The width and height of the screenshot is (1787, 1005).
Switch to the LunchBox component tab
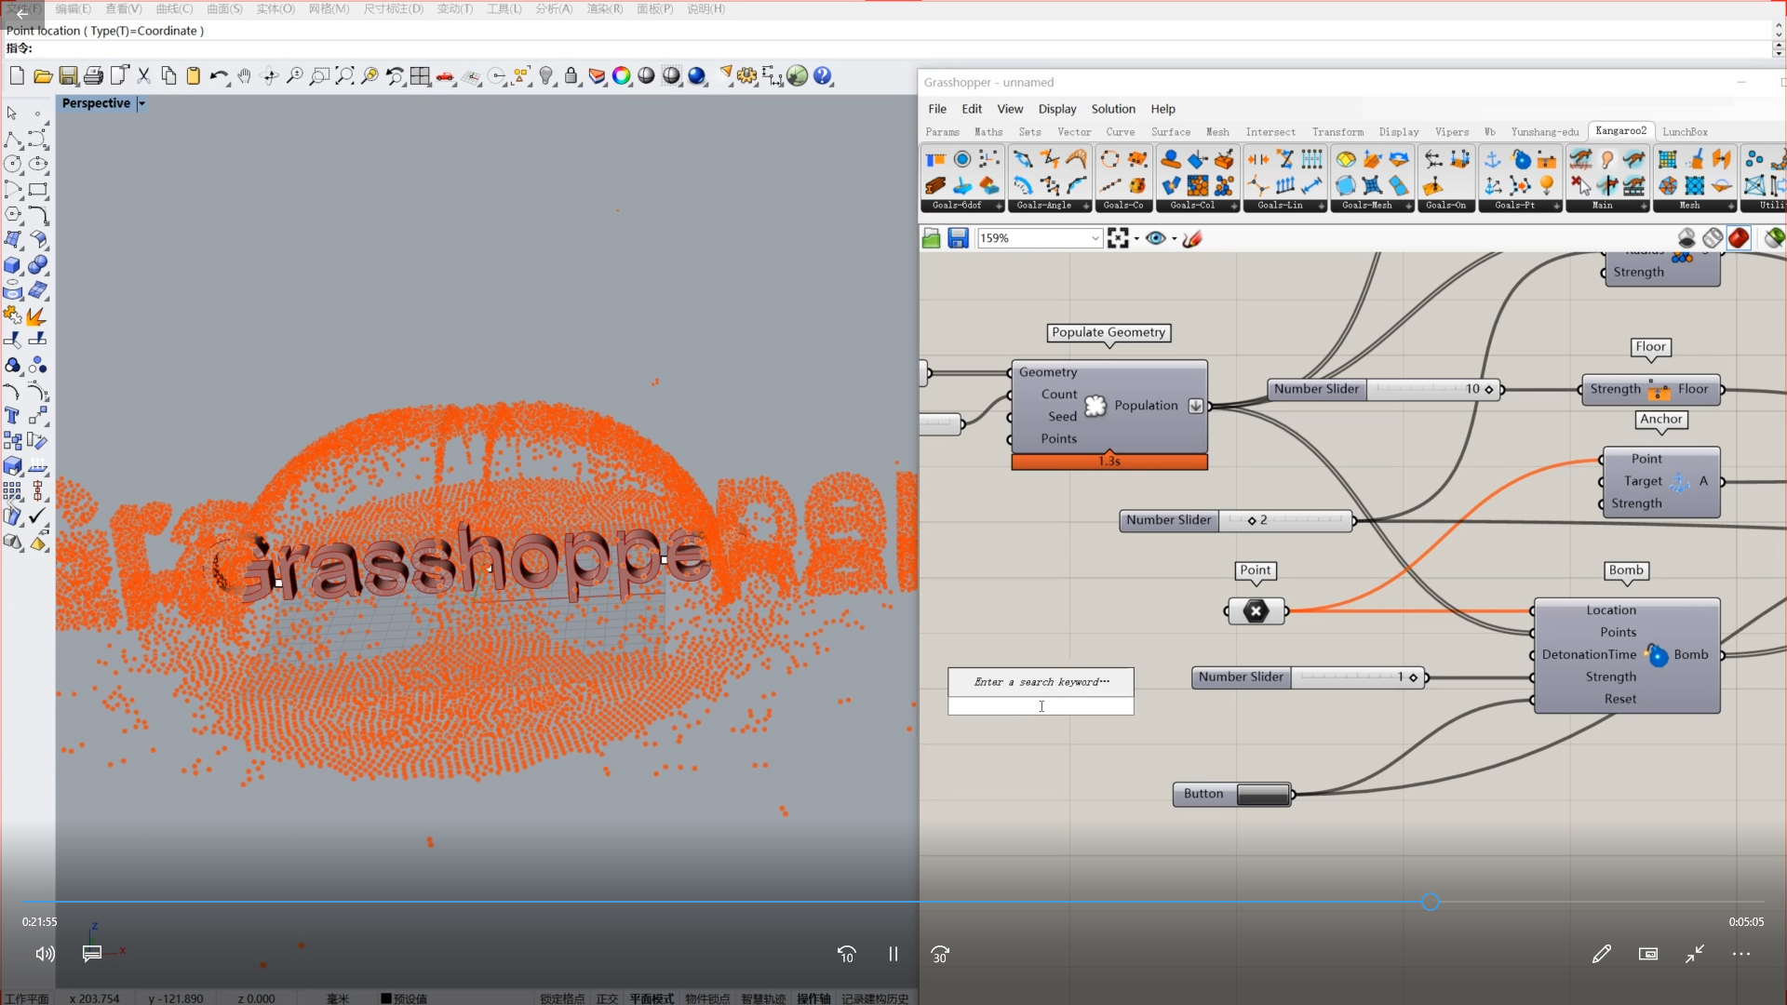tap(1685, 132)
